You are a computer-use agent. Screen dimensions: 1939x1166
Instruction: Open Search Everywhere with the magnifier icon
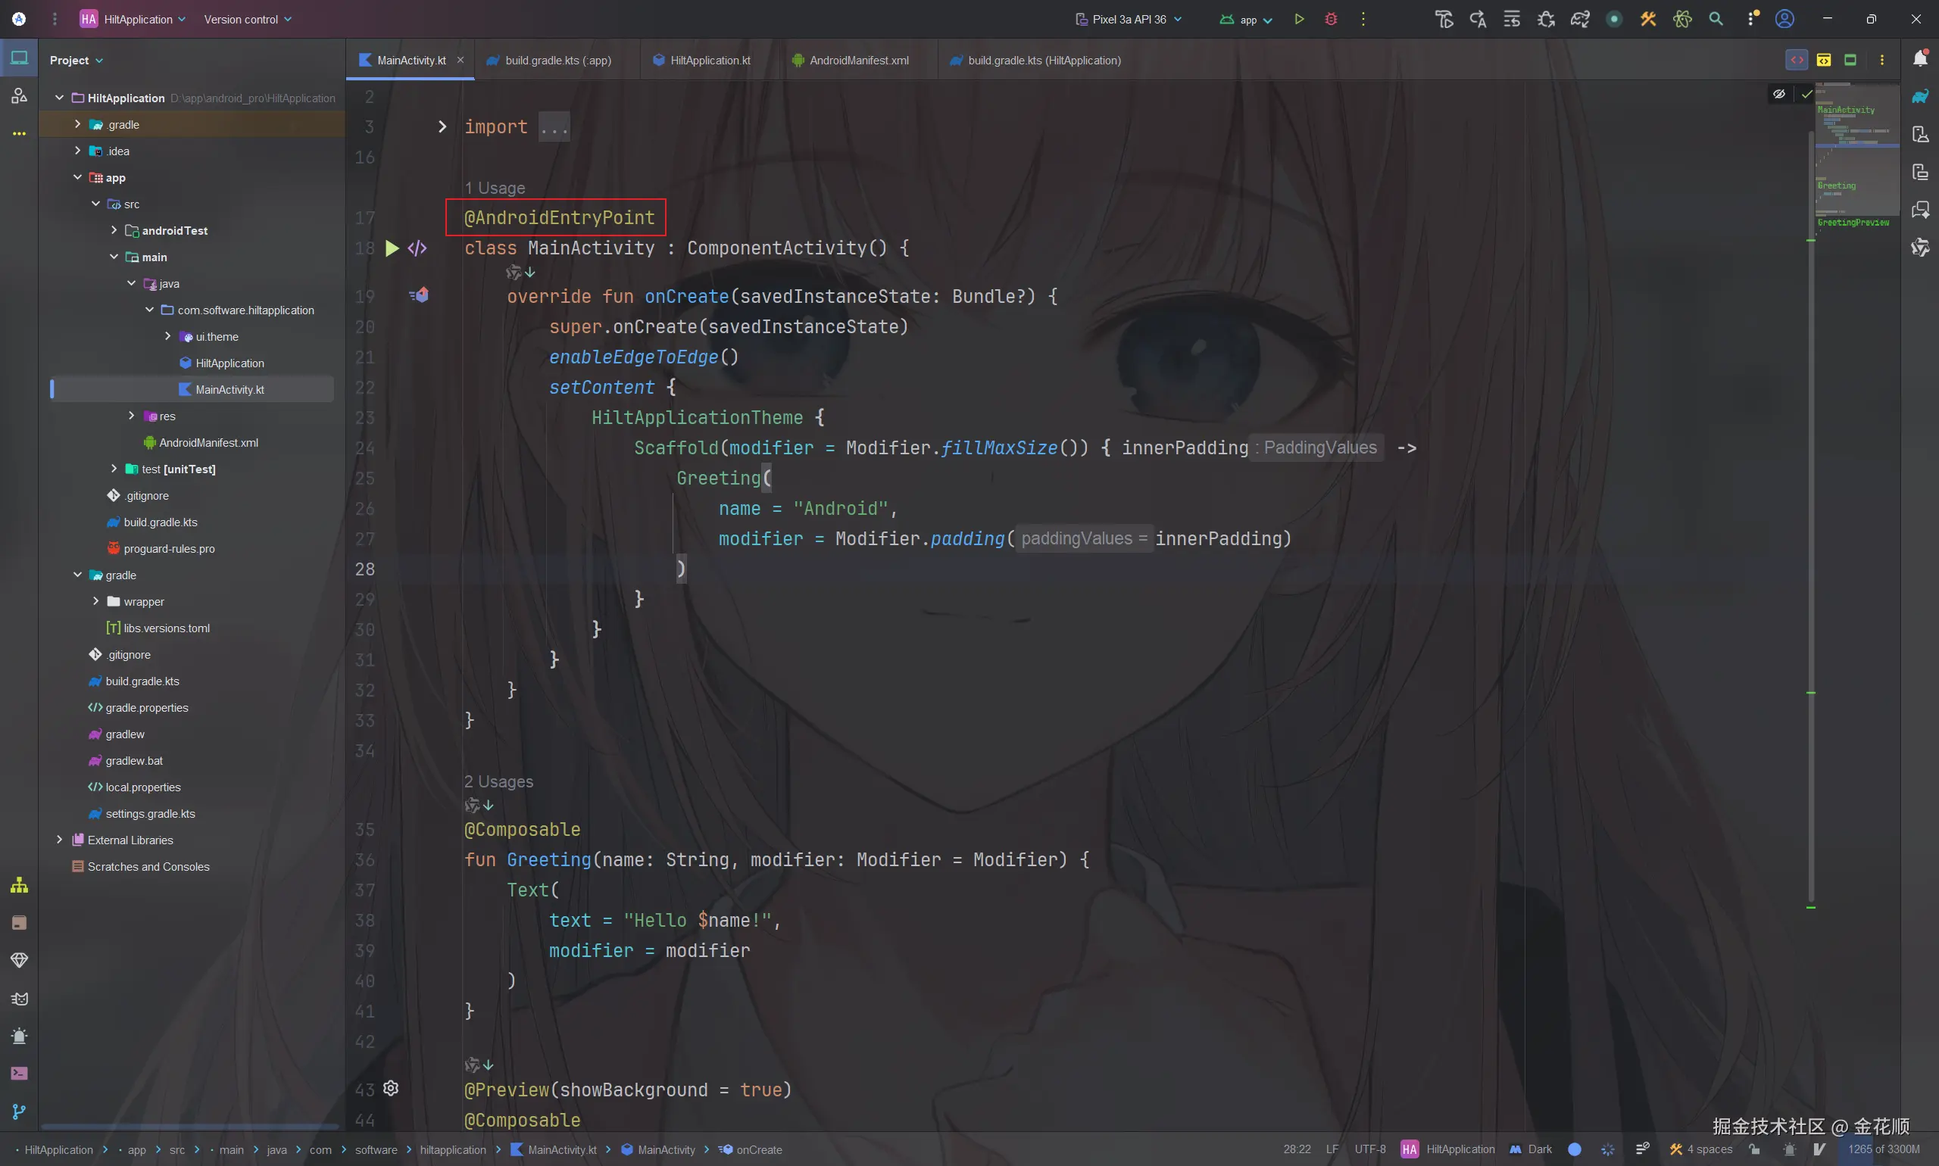coord(1716,19)
